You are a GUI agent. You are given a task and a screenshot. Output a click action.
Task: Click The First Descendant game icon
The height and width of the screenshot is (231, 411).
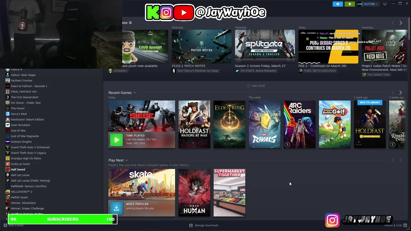8,97
